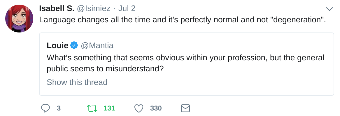Click the @Isimiez handle
Screen dimensions: 340x116
pos(94,8)
